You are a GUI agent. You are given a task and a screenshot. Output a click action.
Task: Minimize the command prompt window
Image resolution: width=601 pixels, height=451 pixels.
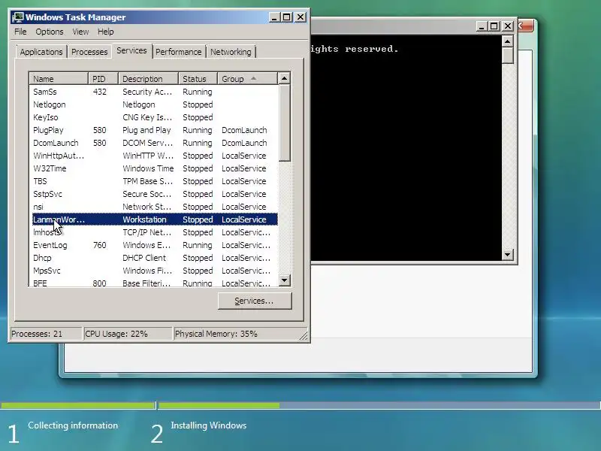[x=481, y=26]
